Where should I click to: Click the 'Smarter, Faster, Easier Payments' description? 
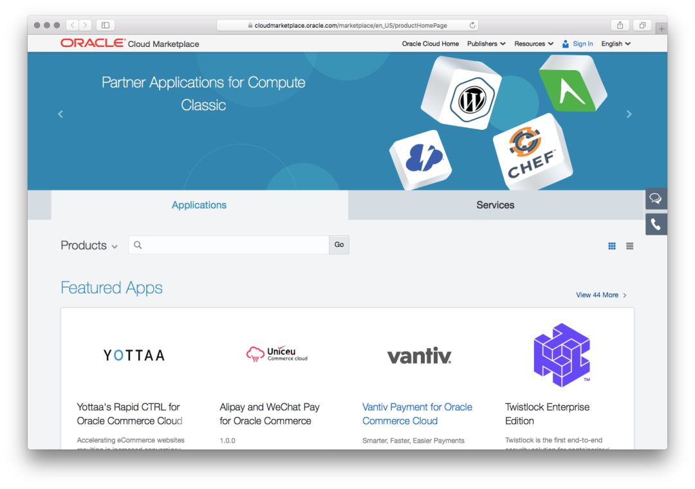pyautogui.click(x=413, y=441)
